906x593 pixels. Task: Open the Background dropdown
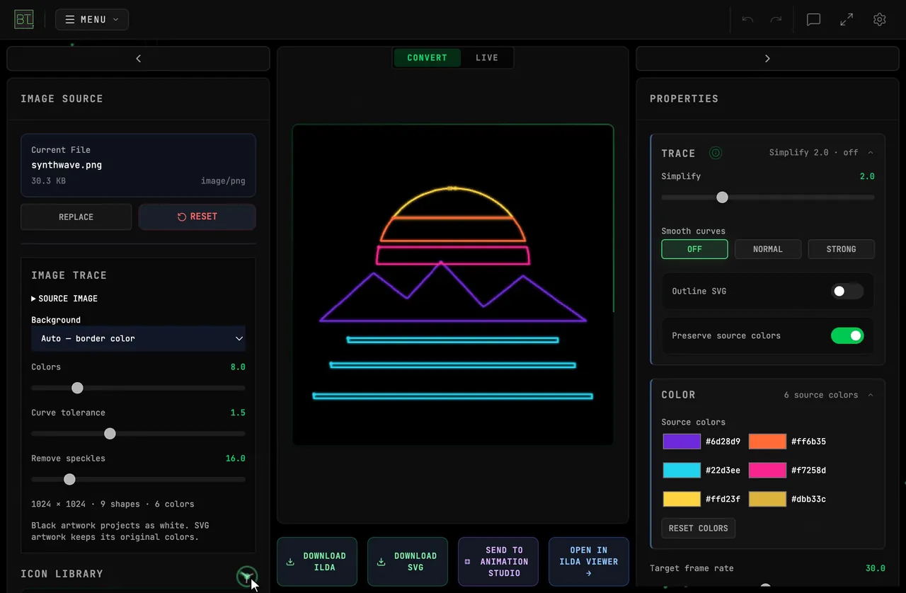coord(138,338)
